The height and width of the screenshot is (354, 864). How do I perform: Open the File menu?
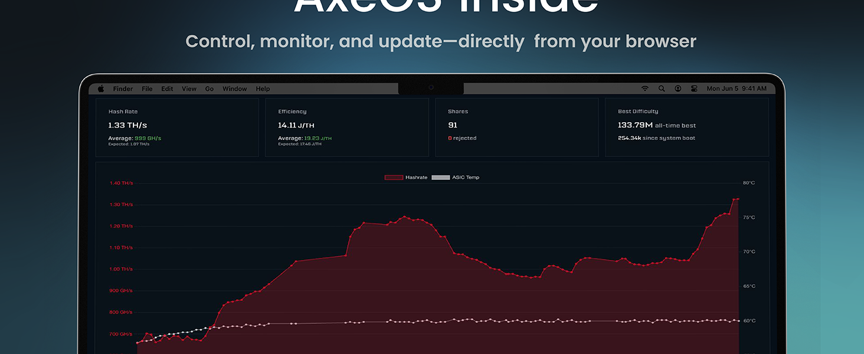(x=147, y=89)
